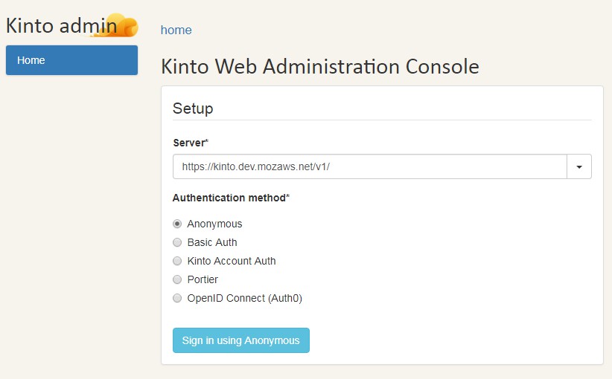Screen dimensions: 612x379
Task: Click the "Basic Auth" option label text
Action: (212, 242)
